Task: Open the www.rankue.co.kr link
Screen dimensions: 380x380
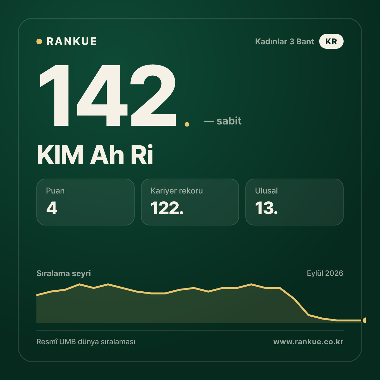Action: coord(308,342)
